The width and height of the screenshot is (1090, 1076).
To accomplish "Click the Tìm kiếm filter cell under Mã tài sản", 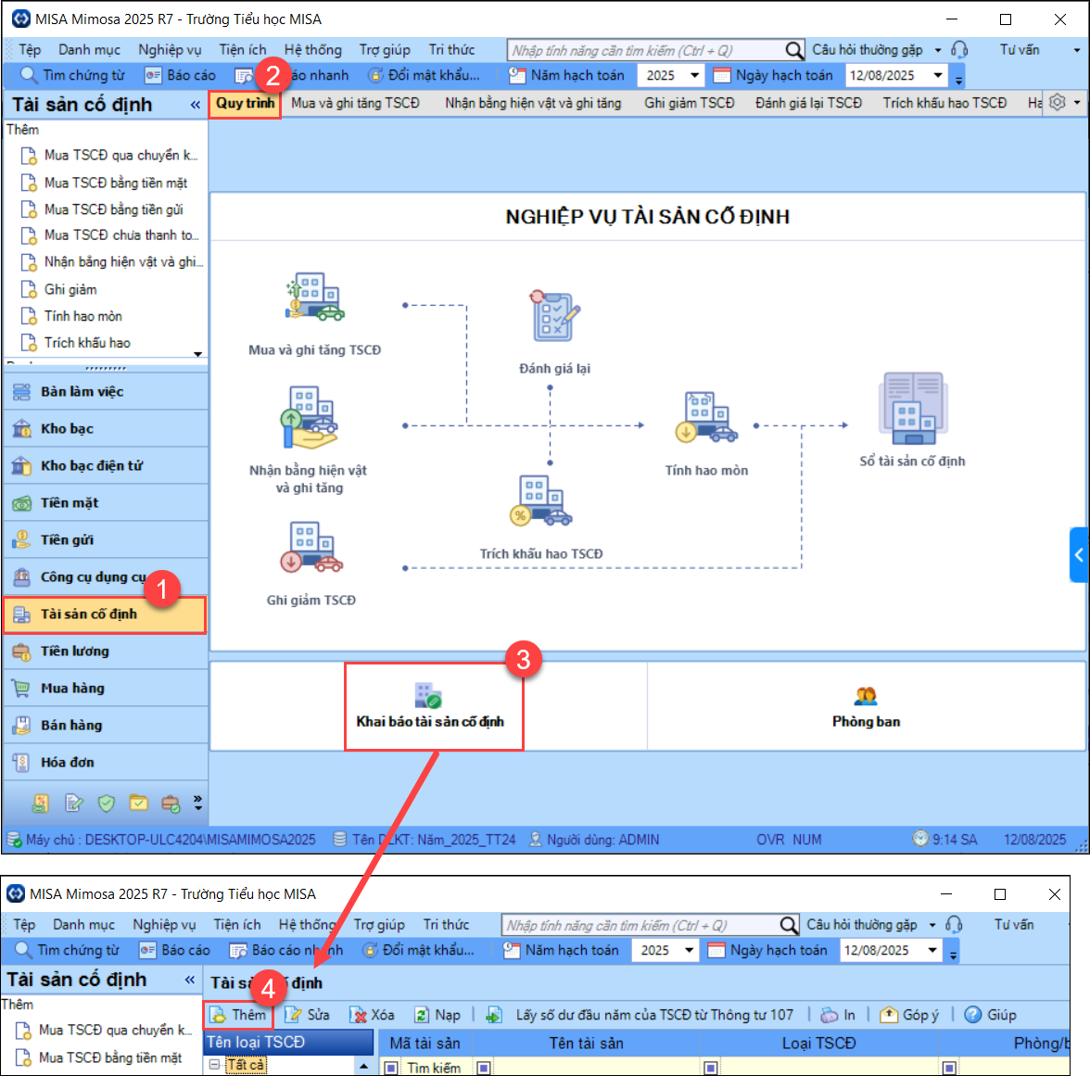I will (433, 1068).
